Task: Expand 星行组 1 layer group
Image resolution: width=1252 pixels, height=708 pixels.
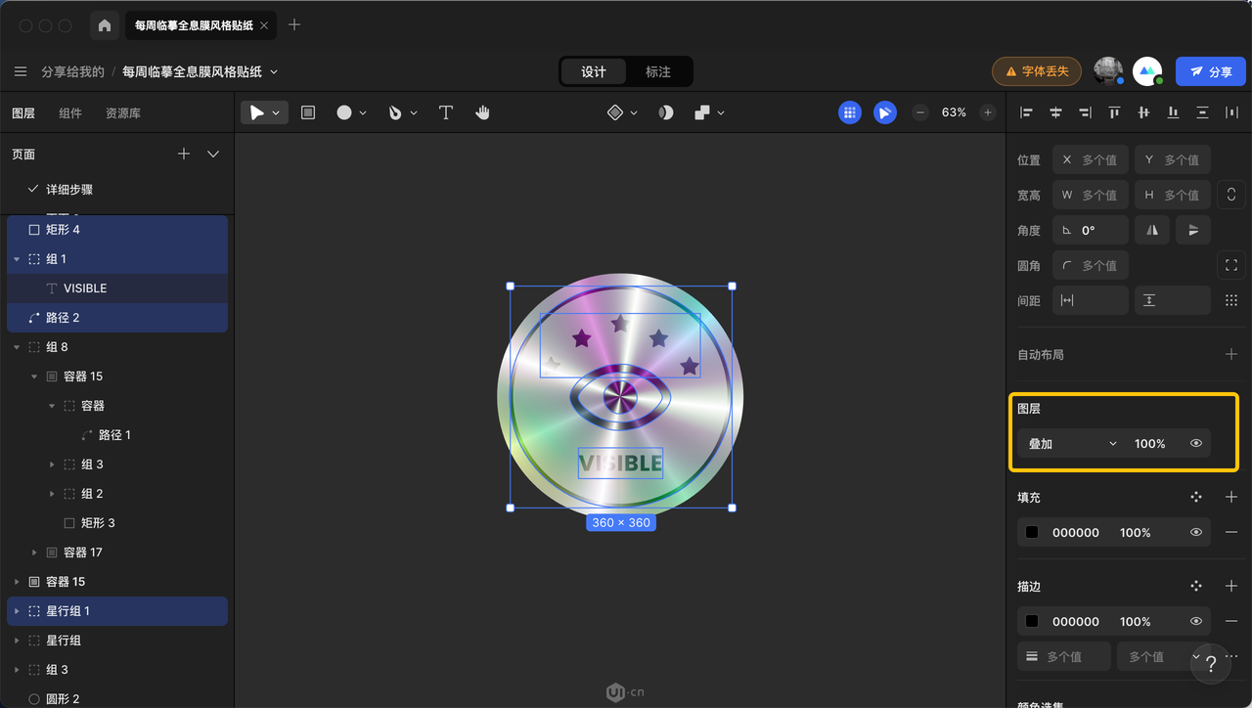Action: coord(17,611)
